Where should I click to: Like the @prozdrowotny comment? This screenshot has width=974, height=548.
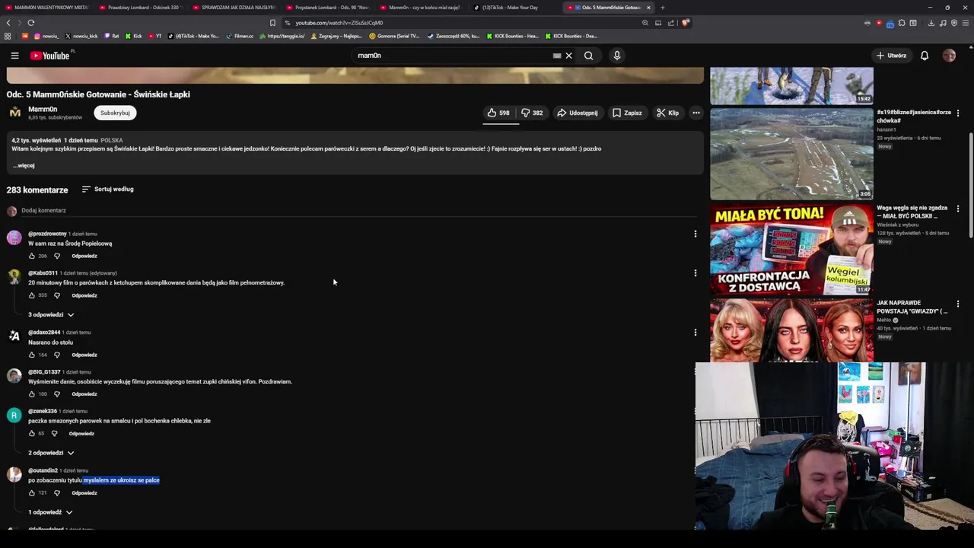32,256
